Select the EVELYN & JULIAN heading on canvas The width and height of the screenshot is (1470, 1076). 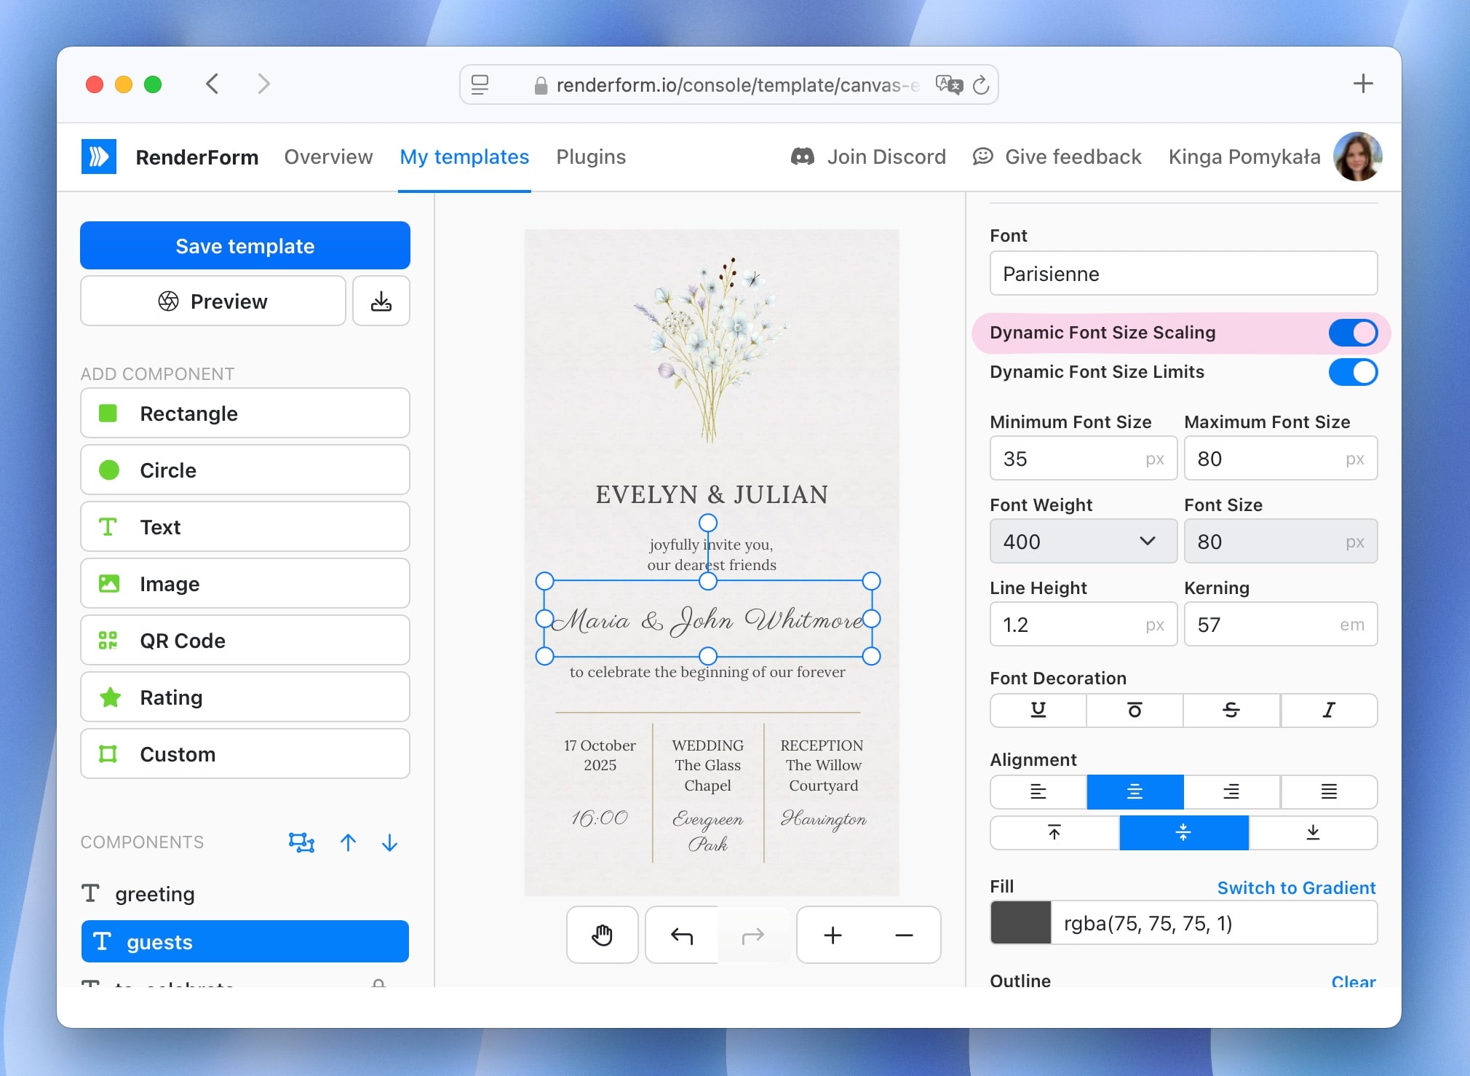pos(712,494)
